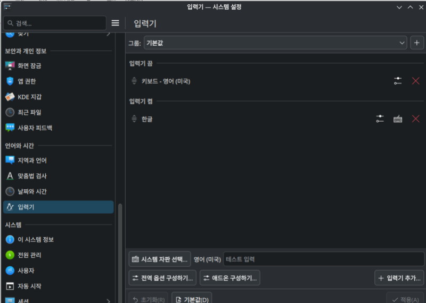426x303 pixels.
Task: Go to 지역과 언어 settings
Action: click(x=36, y=160)
